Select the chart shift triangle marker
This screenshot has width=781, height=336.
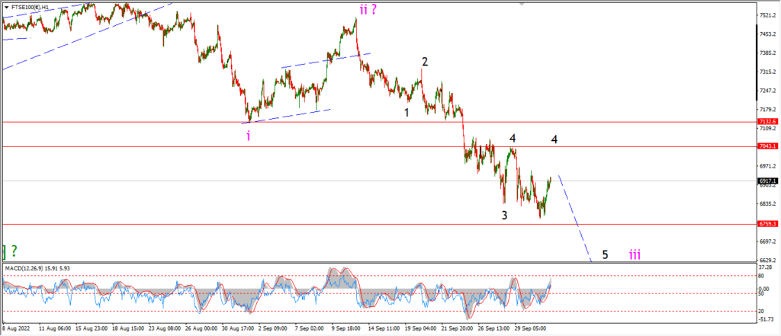pos(522,3)
